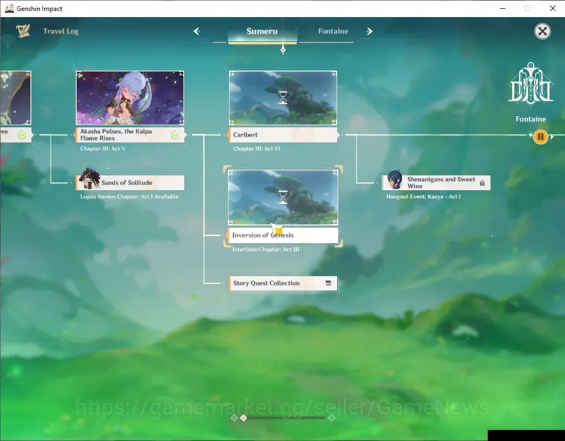Switch to the Fontaine tab

pyautogui.click(x=333, y=31)
